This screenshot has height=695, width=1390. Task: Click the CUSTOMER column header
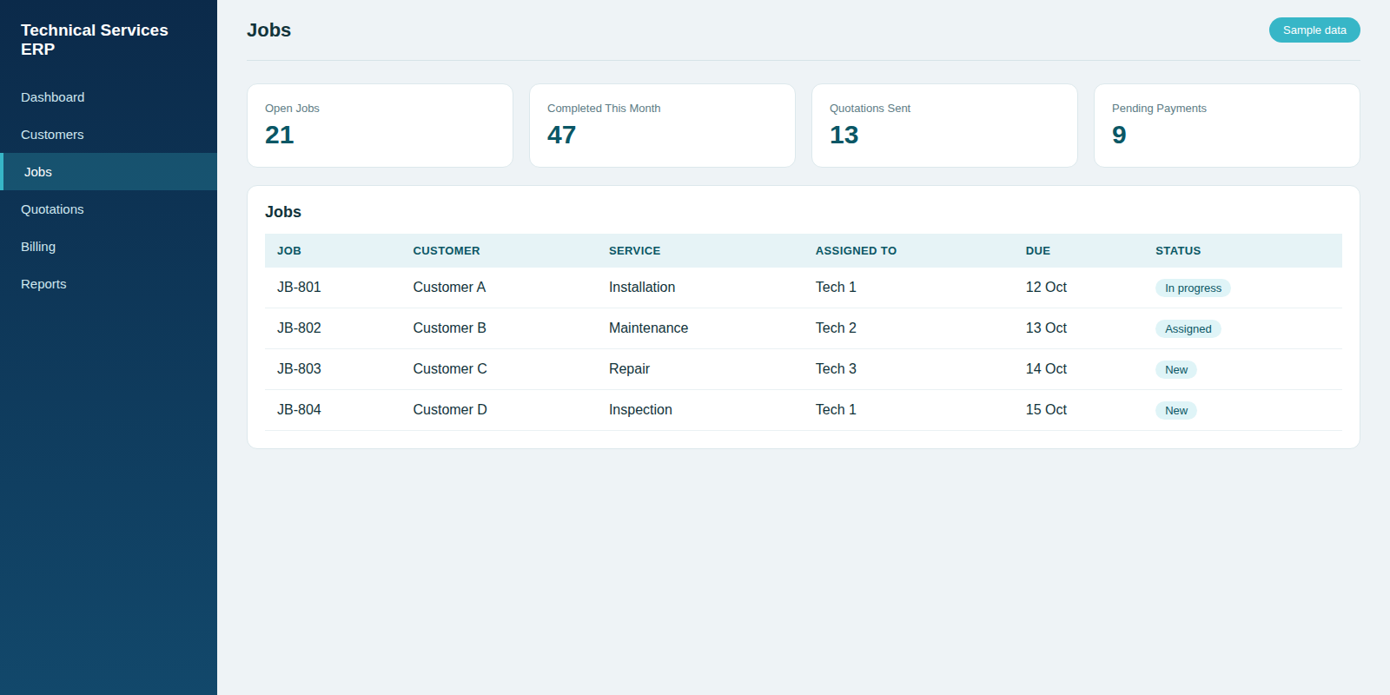pos(447,251)
